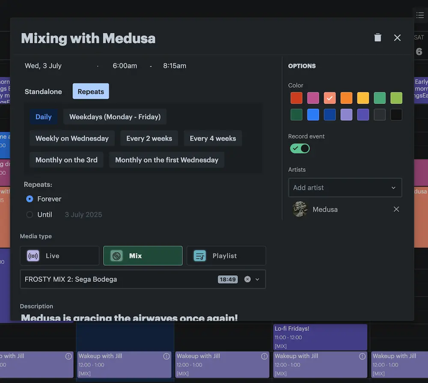Choose the Daily repeat option

coord(44,117)
